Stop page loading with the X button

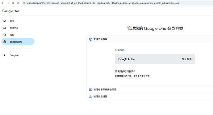pyautogui.click(x=13, y=3)
